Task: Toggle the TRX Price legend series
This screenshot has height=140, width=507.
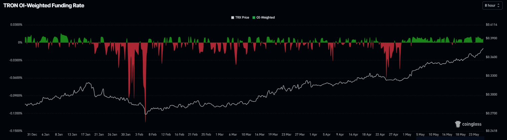Action: 240,17
